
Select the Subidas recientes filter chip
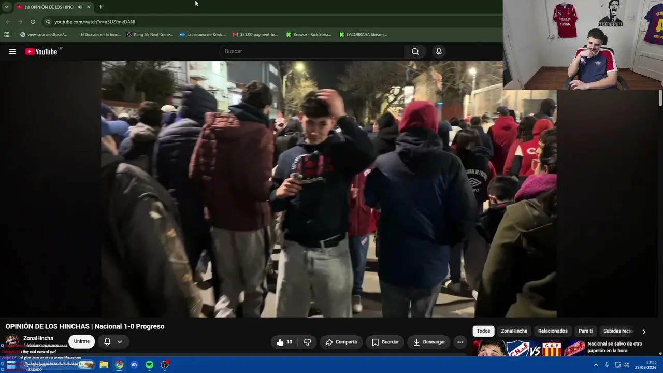[x=619, y=331]
